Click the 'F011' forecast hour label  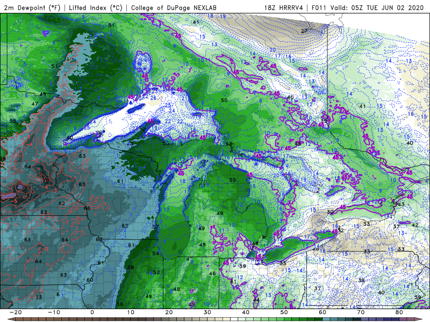point(319,8)
